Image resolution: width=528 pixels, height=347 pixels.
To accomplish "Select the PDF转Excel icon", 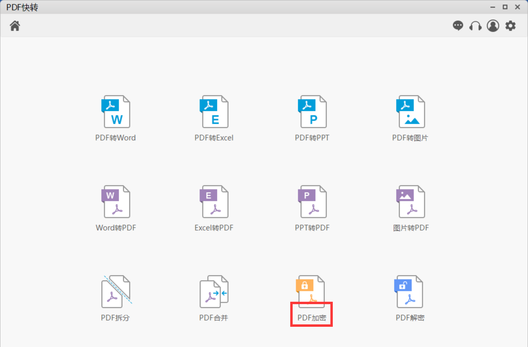I will [214, 112].
